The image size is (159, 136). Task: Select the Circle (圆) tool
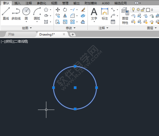(x=26, y=13)
